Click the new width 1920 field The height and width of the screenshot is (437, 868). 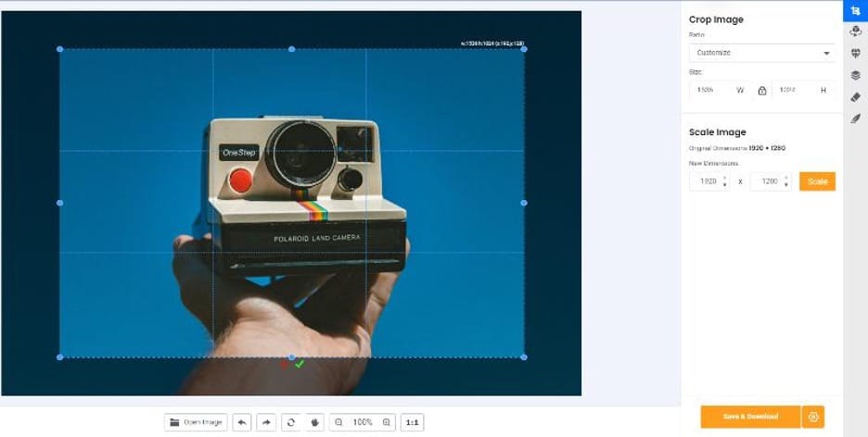pos(709,181)
